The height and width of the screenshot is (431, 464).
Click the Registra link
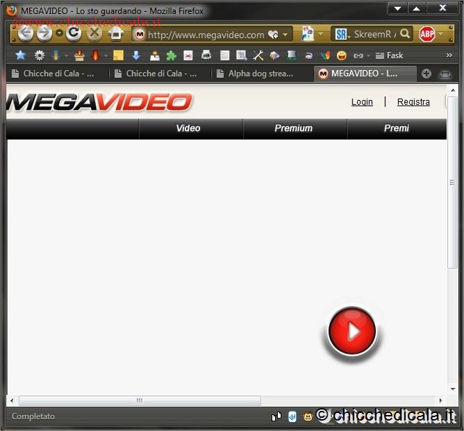pos(413,102)
